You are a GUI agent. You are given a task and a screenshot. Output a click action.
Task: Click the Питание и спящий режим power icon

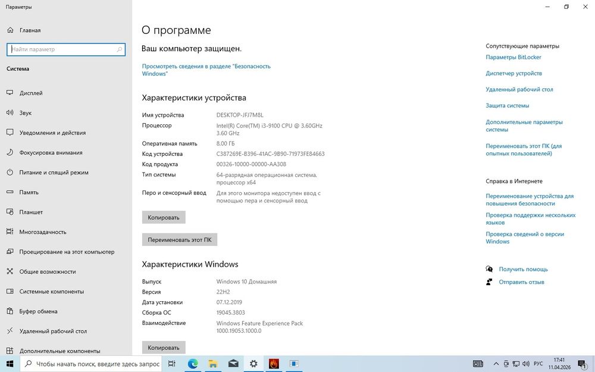(x=10, y=173)
